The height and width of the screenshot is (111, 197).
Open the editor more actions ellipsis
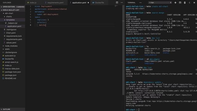click(x=122, y=3)
